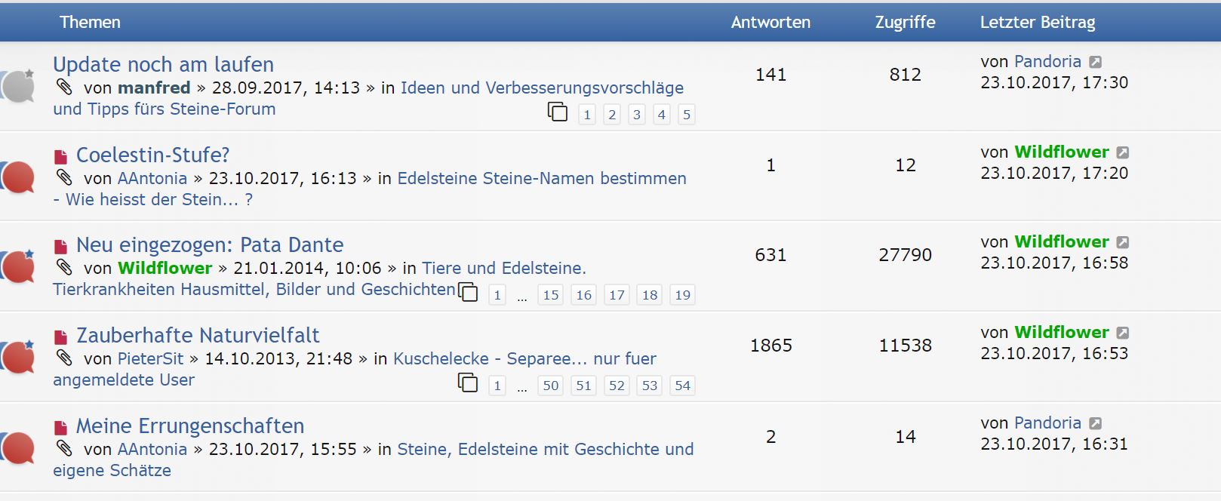The image size is (1221, 501).
Task: Open page 54 of Zauberhafte Naturvielfalt
Action: [682, 386]
